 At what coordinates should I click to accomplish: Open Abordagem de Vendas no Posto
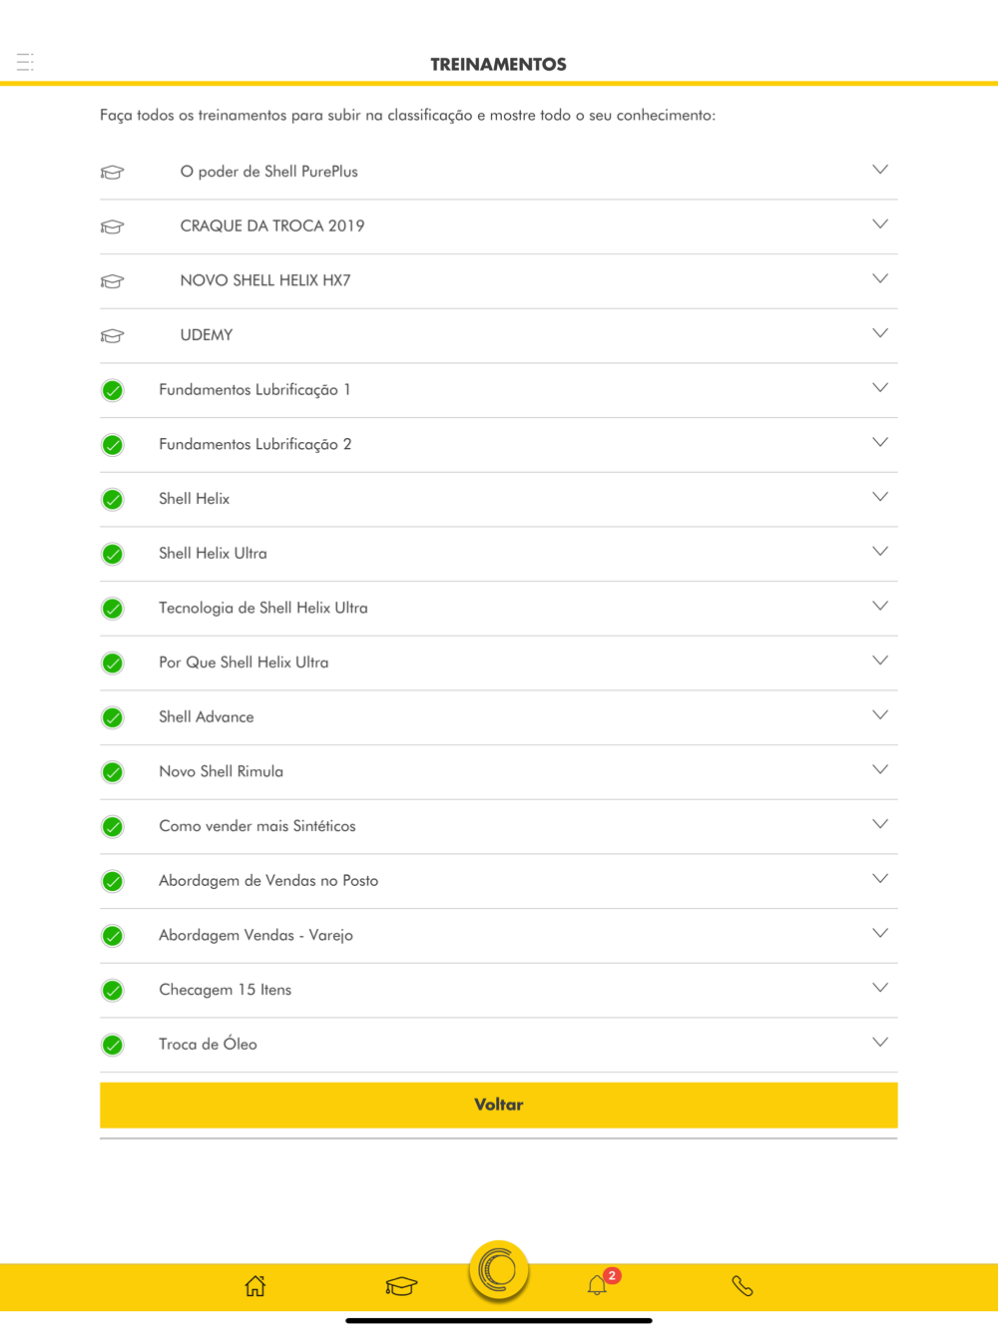[x=499, y=881]
